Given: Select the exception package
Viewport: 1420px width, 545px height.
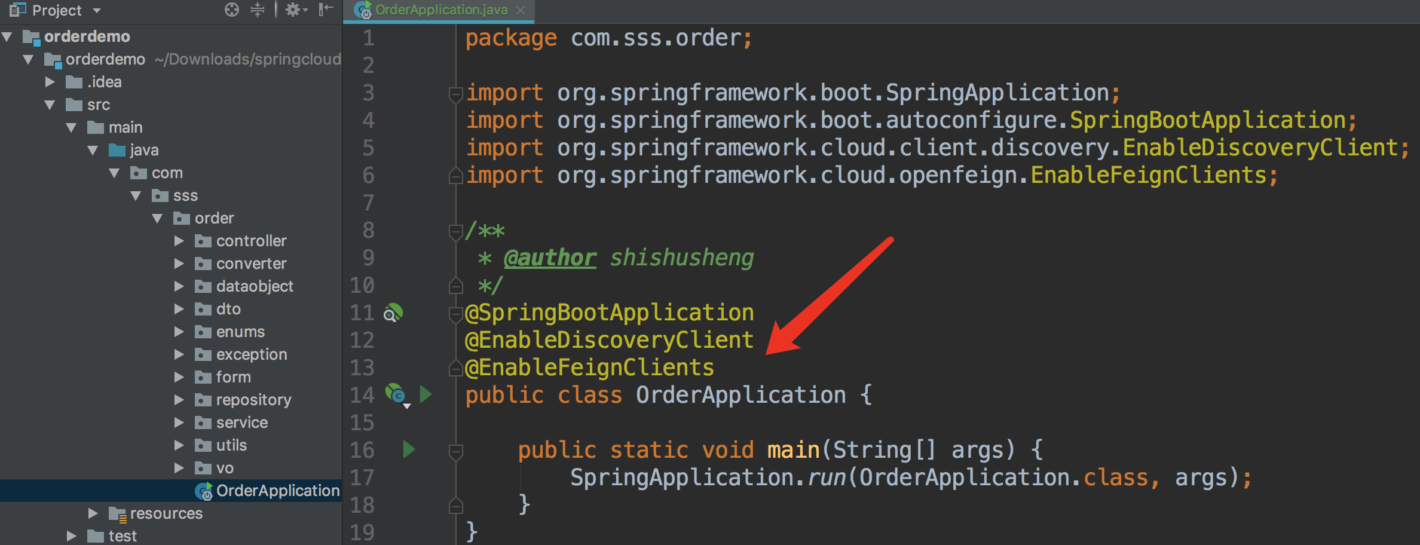Looking at the screenshot, I should (x=252, y=354).
